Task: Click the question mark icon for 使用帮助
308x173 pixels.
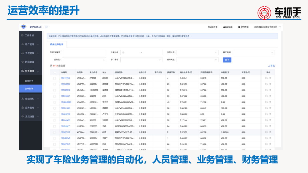Action: click(239, 27)
